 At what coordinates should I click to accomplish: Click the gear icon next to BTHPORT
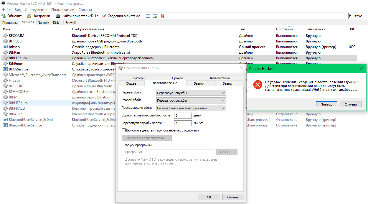click(5, 86)
